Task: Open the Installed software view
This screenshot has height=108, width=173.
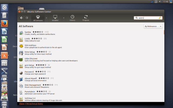Action: [x=55, y=18]
